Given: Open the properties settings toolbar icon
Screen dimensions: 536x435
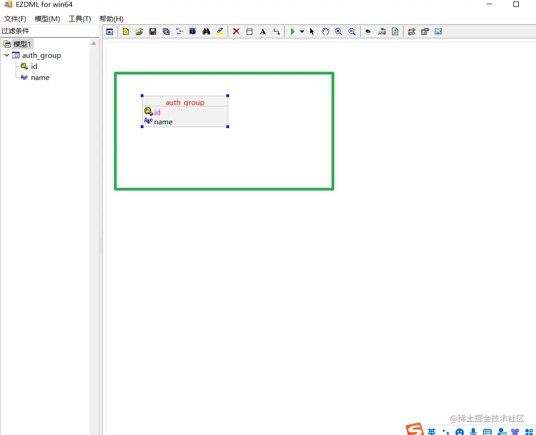Looking at the screenshot, I should pyautogui.click(x=425, y=31).
